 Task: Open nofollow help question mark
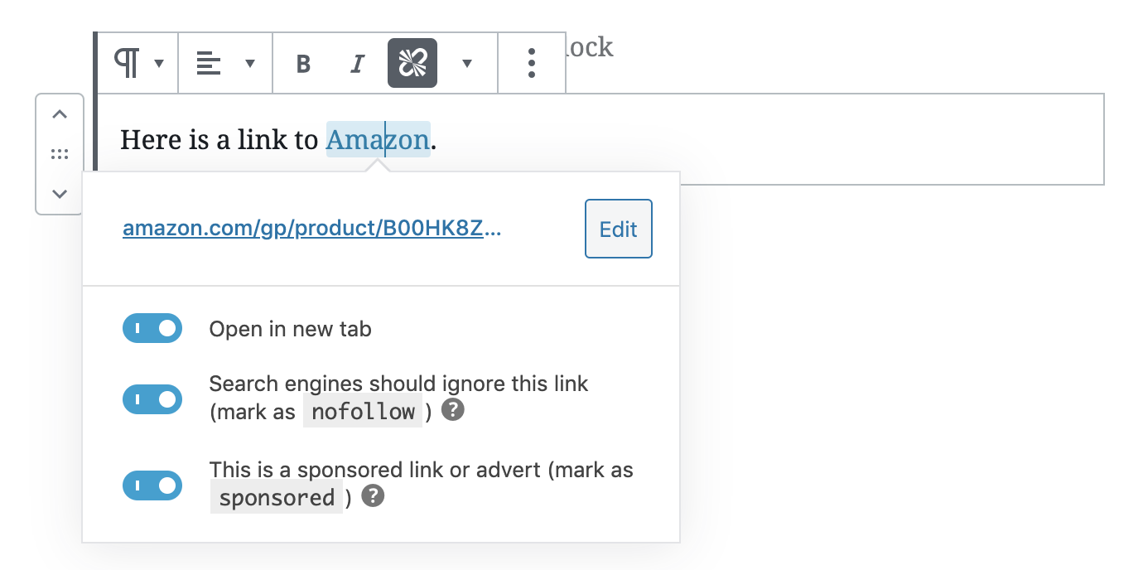click(x=452, y=410)
